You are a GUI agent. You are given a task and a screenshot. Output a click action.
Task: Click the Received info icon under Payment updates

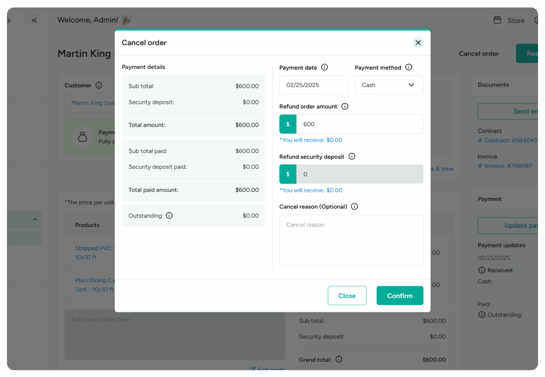(482, 270)
